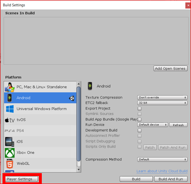
Task: Click the Patch button
Action: pos(150,148)
